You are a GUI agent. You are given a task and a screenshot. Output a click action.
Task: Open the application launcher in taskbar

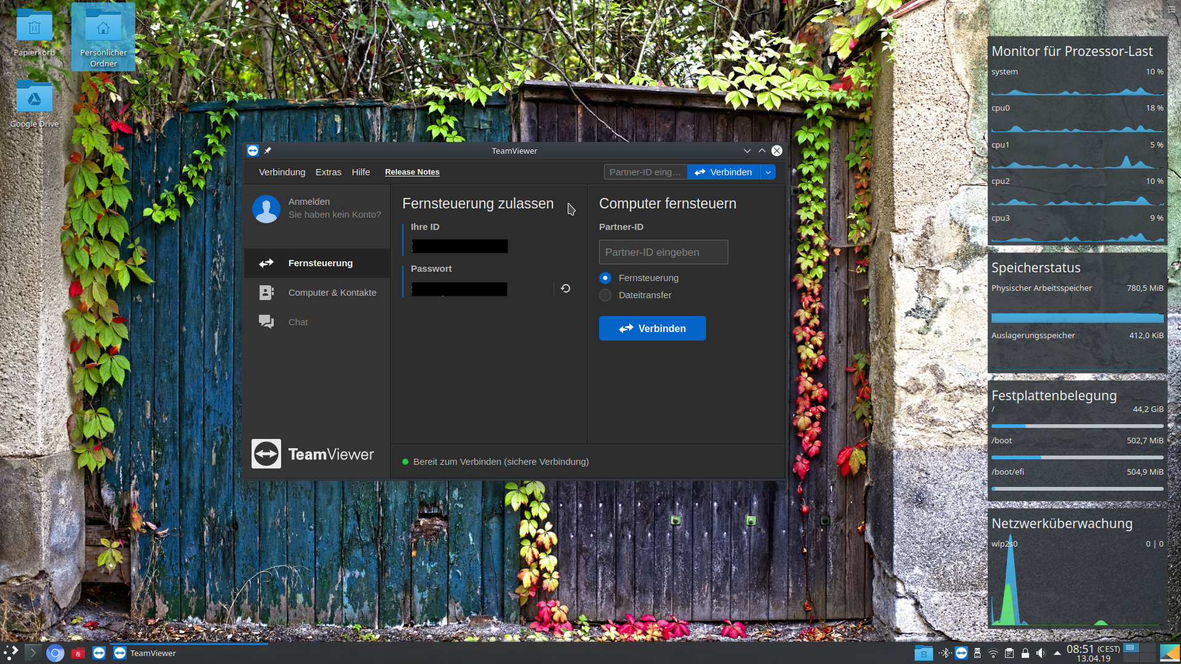(x=11, y=653)
